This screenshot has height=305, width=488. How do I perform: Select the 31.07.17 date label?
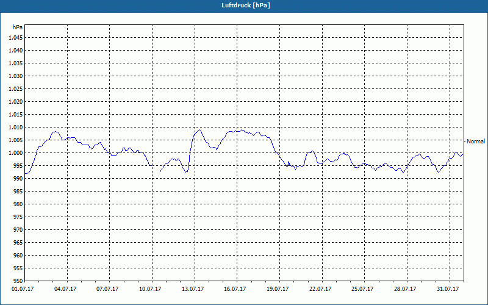point(448,289)
